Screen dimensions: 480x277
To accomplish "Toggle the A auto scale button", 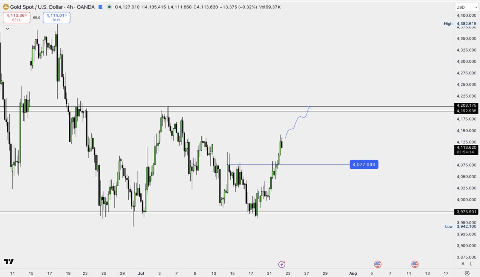I will tap(463, 264).
